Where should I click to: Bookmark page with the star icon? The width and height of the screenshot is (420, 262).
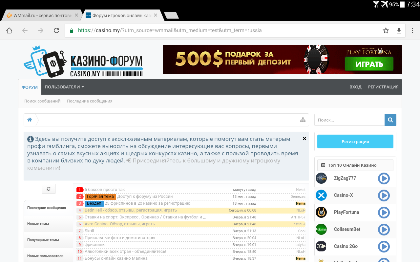pos(386,30)
